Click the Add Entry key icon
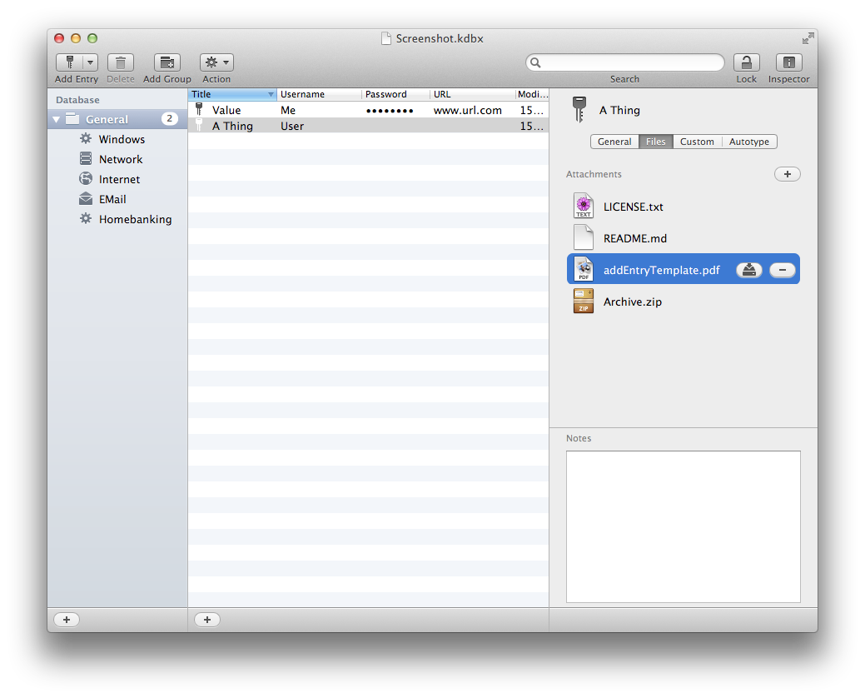 tap(69, 62)
